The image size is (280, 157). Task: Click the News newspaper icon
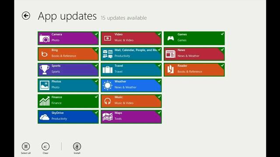tap(170, 54)
